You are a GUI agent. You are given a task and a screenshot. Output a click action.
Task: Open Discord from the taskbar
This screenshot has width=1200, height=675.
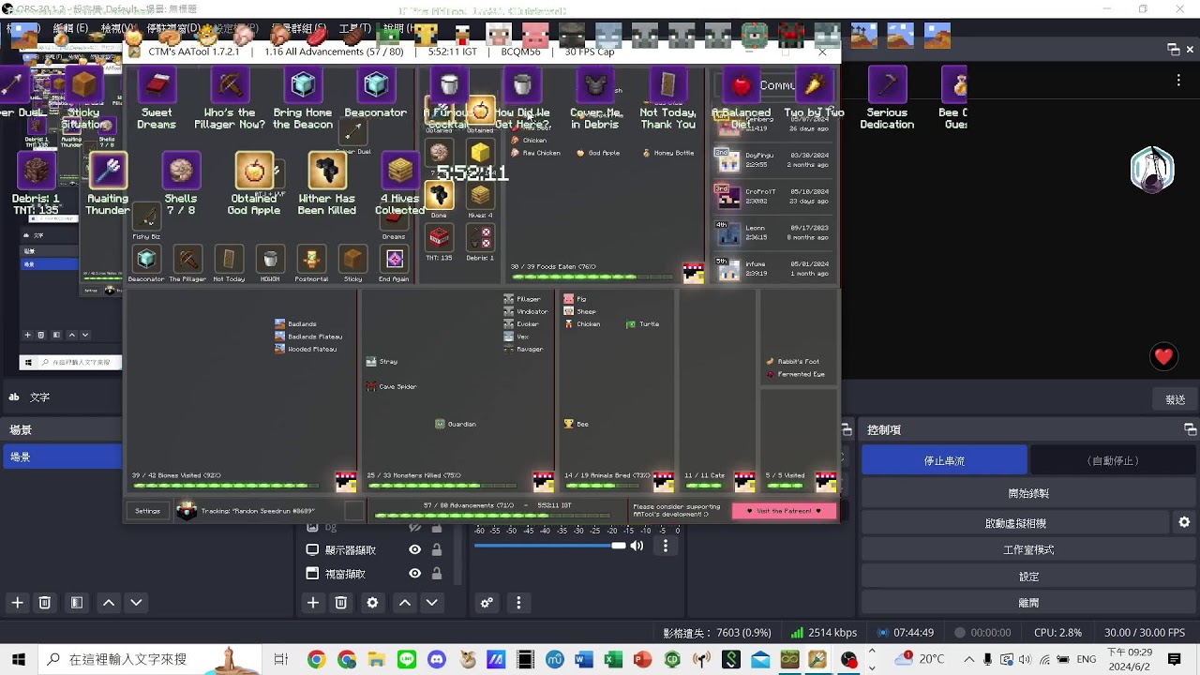click(x=436, y=660)
